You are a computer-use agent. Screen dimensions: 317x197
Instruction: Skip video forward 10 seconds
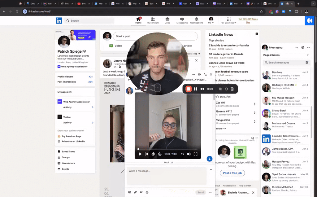coord(160,154)
